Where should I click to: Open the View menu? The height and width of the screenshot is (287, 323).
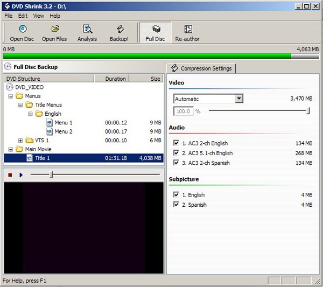point(39,16)
